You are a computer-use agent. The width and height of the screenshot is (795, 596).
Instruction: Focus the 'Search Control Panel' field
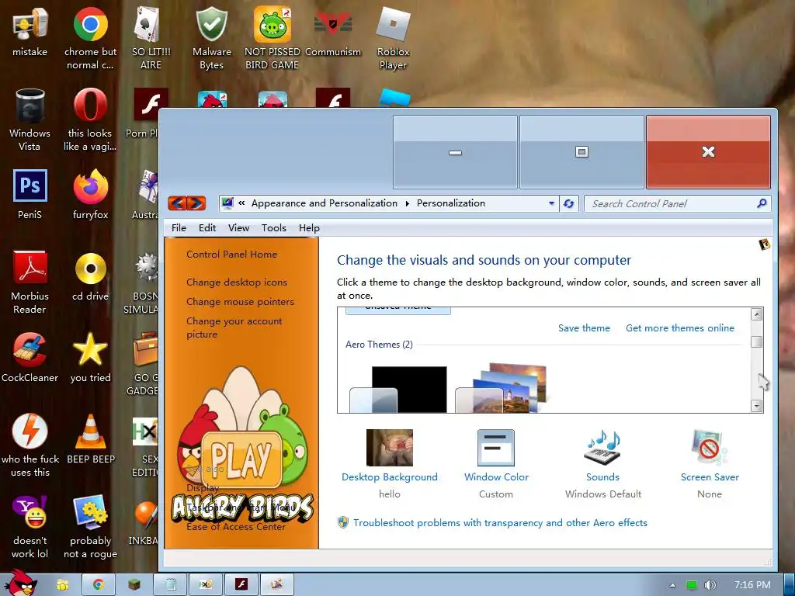tap(677, 203)
